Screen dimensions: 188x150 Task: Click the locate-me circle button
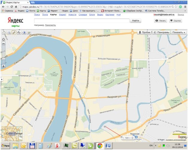4,39
